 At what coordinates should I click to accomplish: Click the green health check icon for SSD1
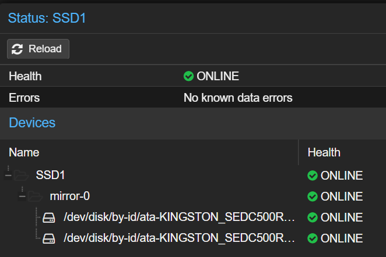point(313,176)
